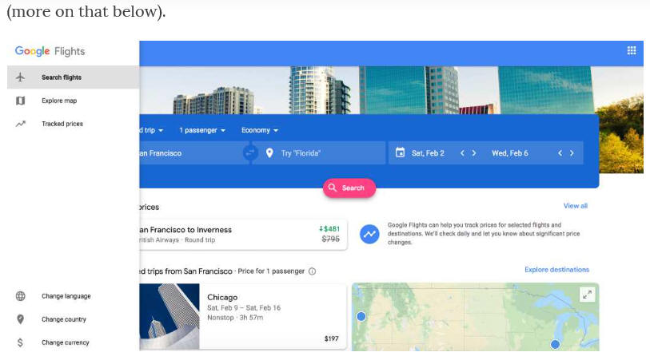The width and height of the screenshot is (650, 360).
Task: Open the View all tracked prices link
Action: [576, 206]
